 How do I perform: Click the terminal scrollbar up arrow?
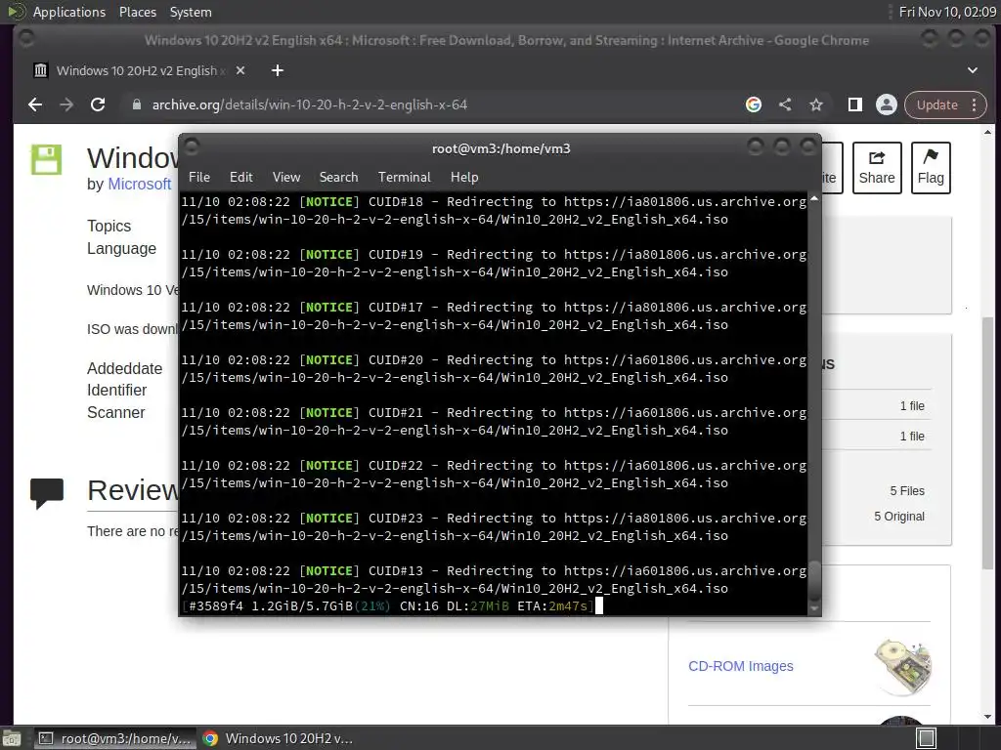(x=814, y=199)
